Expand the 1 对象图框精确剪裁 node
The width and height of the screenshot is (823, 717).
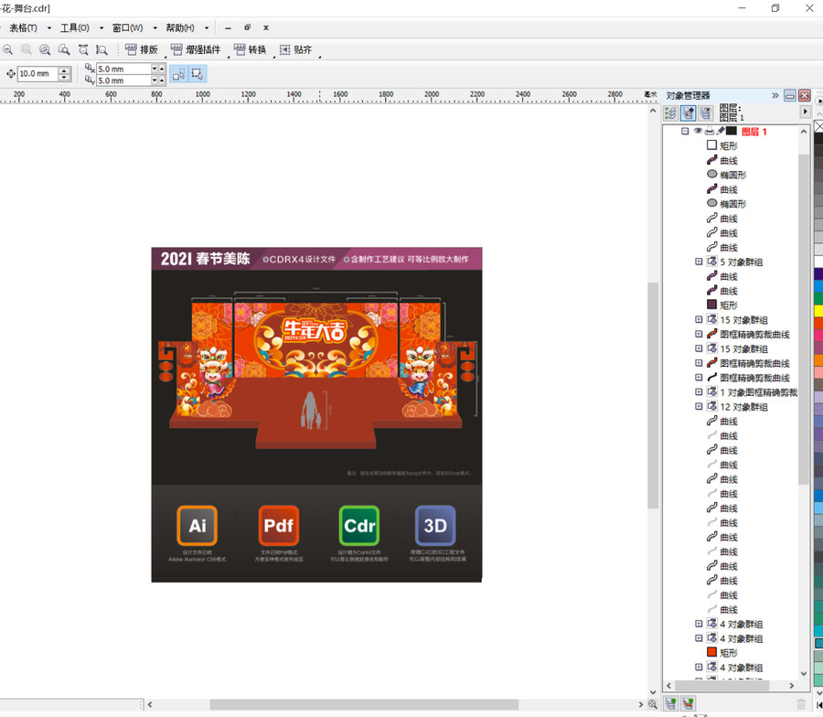click(x=699, y=391)
